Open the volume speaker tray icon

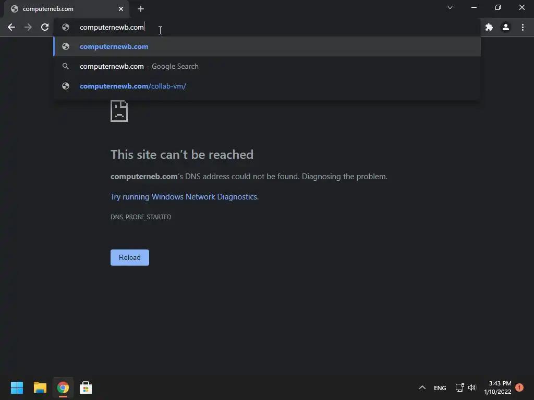coord(471,387)
